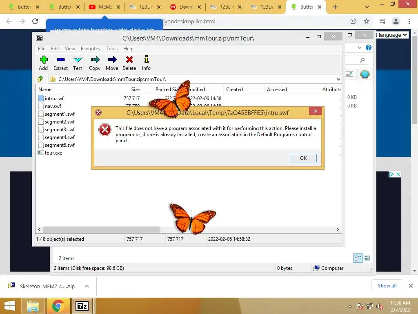Open a new Chrome tab
The height and width of the screenshot is (314, 418).
click(335, 7)
